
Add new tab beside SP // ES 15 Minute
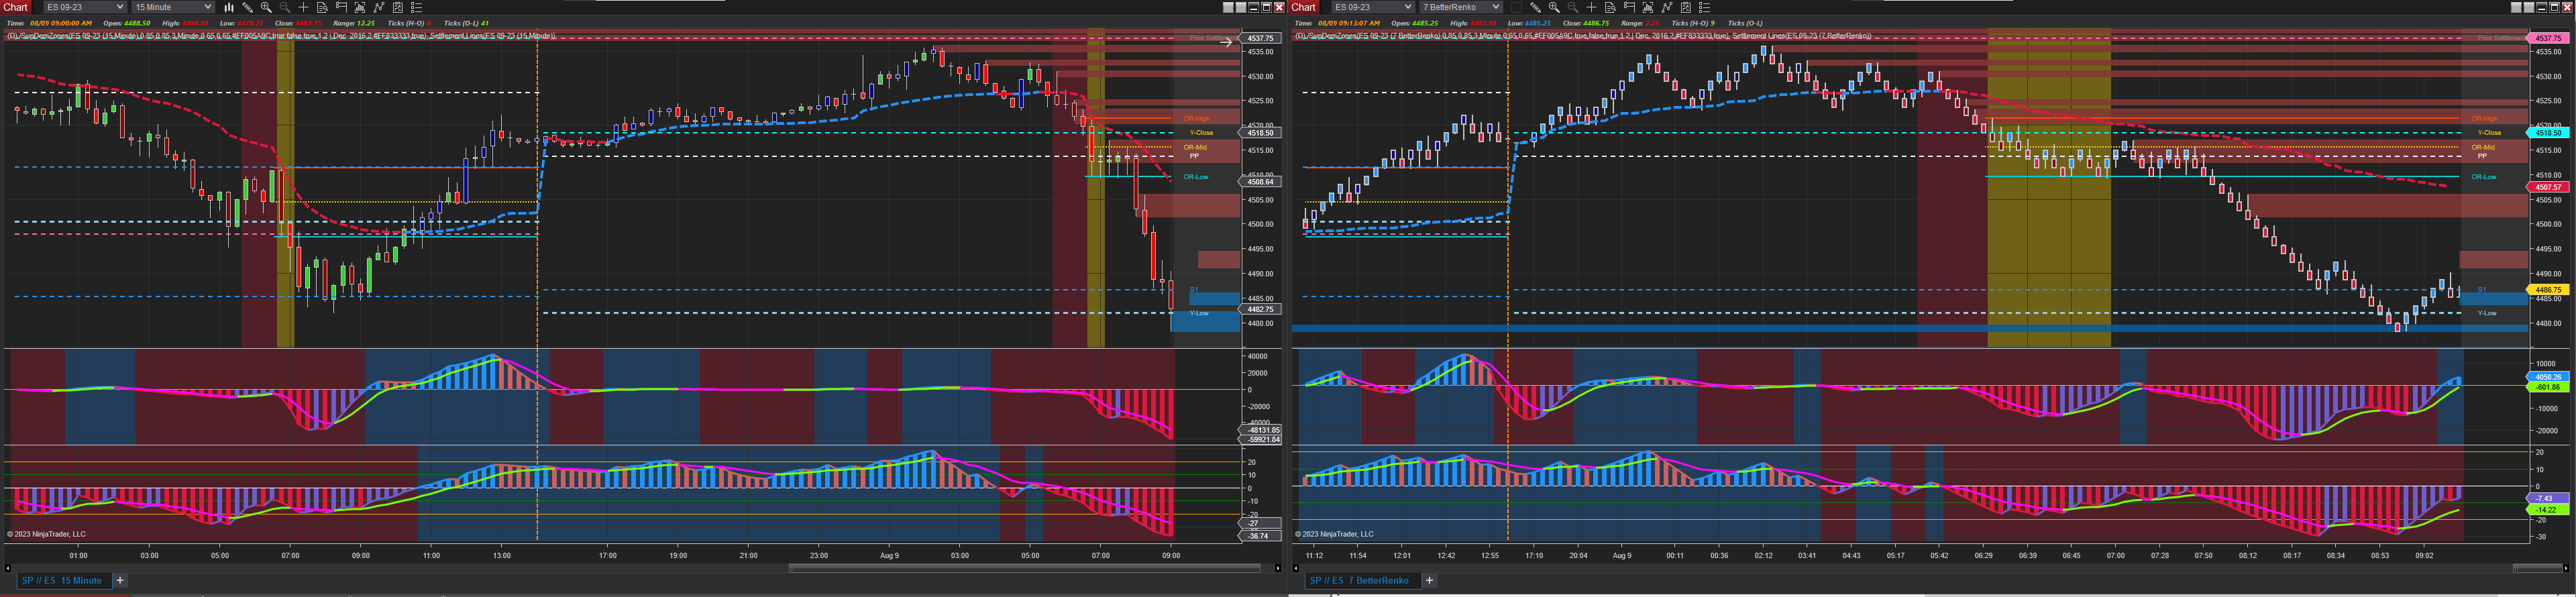[x=120, y=580]
